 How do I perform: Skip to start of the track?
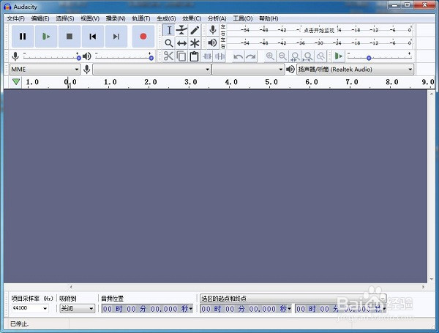pyautogui.click(x=93, y=37)
